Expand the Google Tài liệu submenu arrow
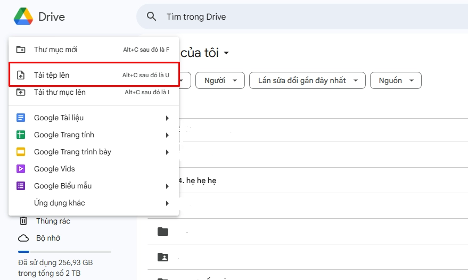Viewport: 468px width, 280px height. [x=167, y=118]
